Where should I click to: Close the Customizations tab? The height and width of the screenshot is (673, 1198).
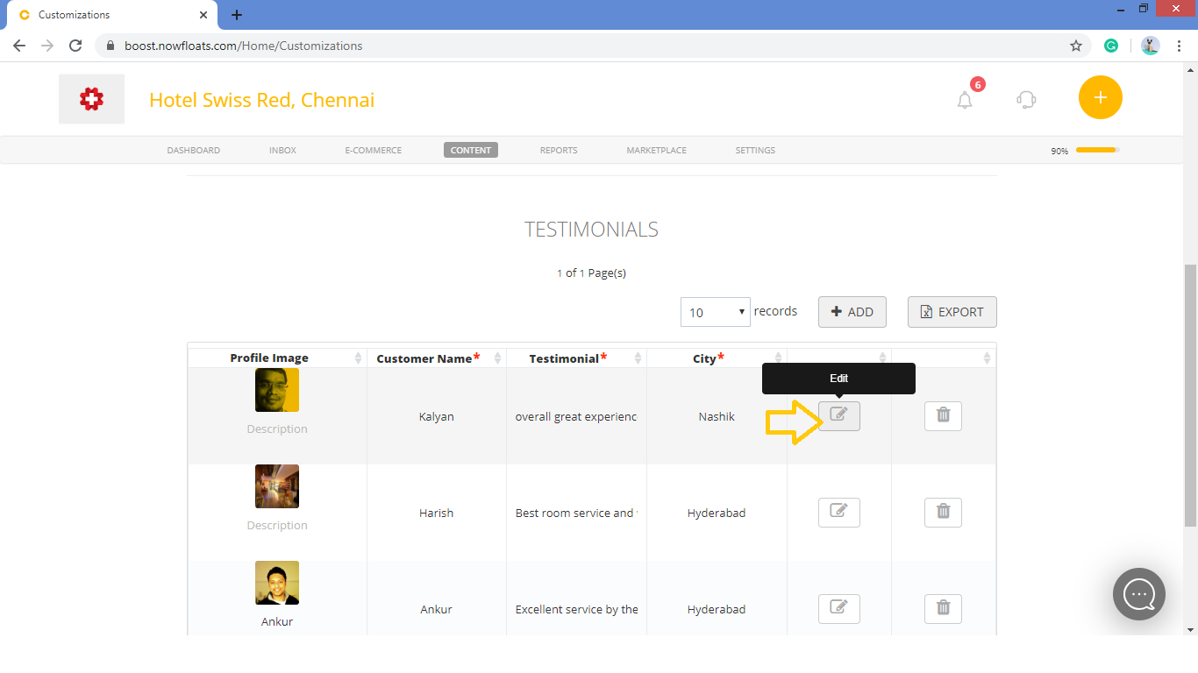203,15
